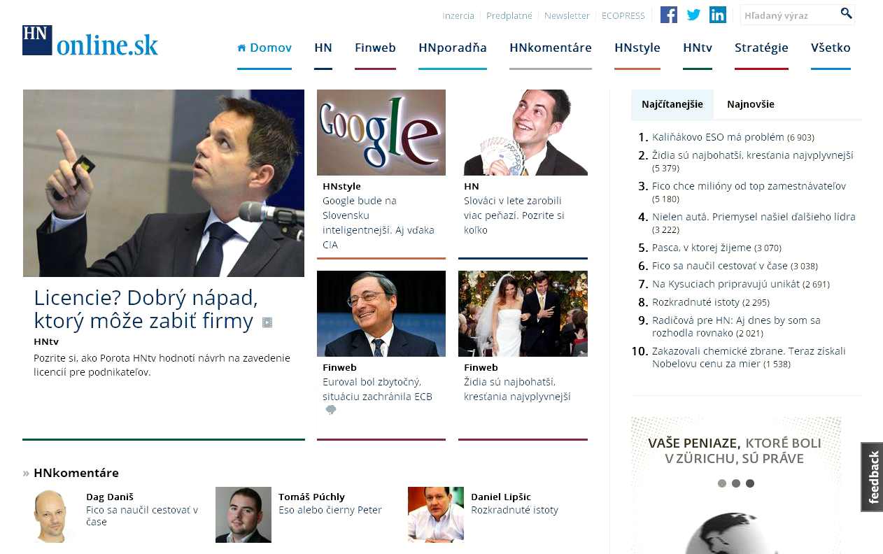Click the HN online.sk logo
The height and width of the screenshot is (554, 883).
point(90,41)
